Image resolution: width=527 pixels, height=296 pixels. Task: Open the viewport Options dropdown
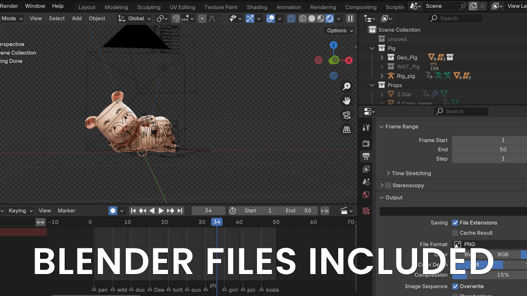click(340, 31)
